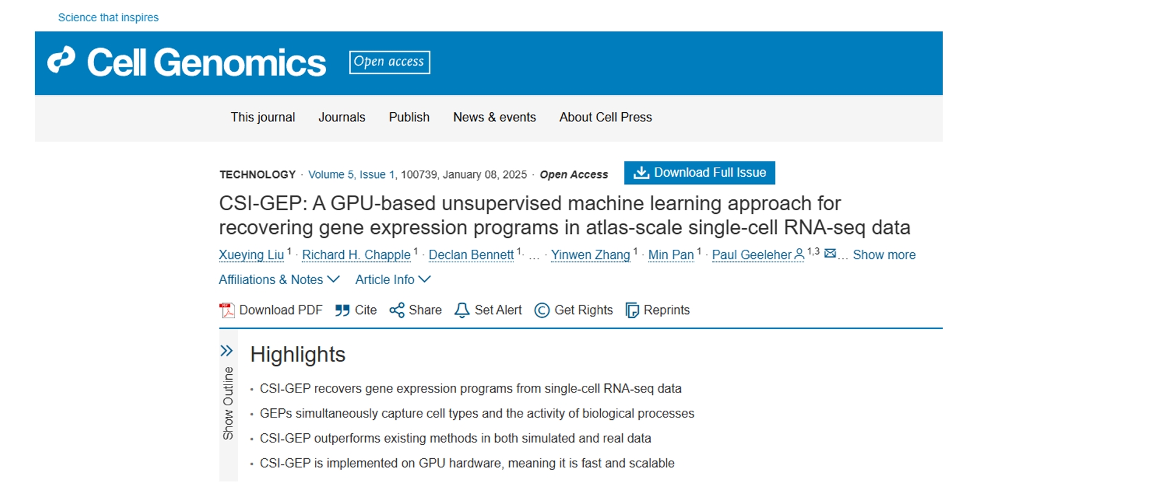The width and height of the screenshot is (1168, 490).
Task: Click the Set Alert bell icon
Action: (x=462, y=310)
